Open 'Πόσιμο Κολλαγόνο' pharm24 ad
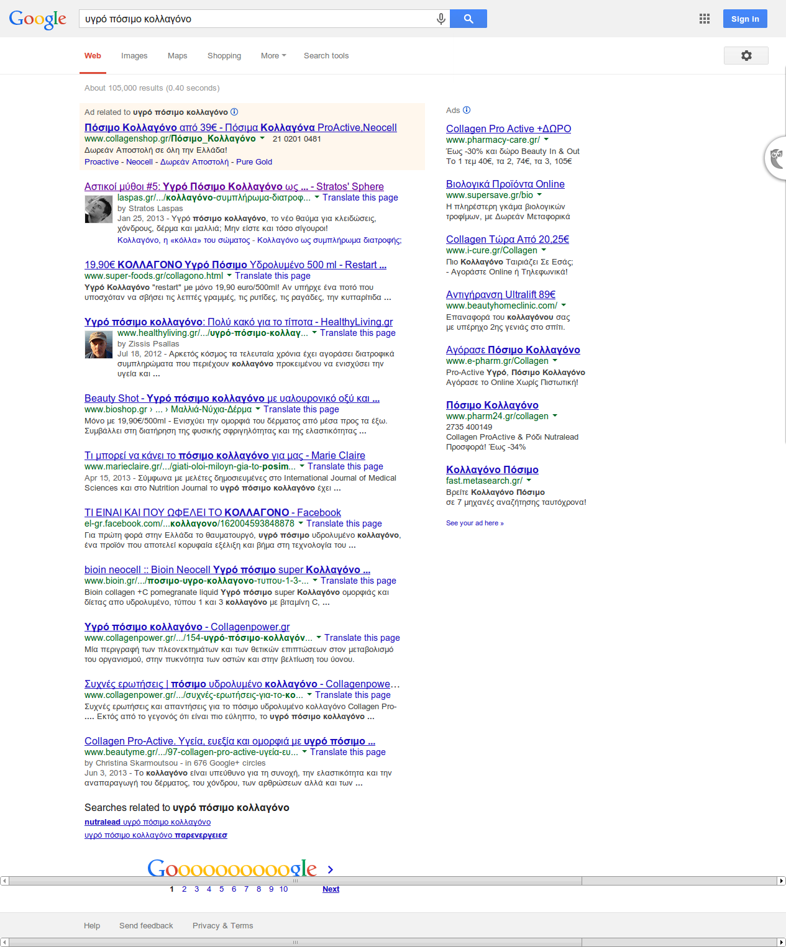Screen dimensions: 786x947 (492, 405)
